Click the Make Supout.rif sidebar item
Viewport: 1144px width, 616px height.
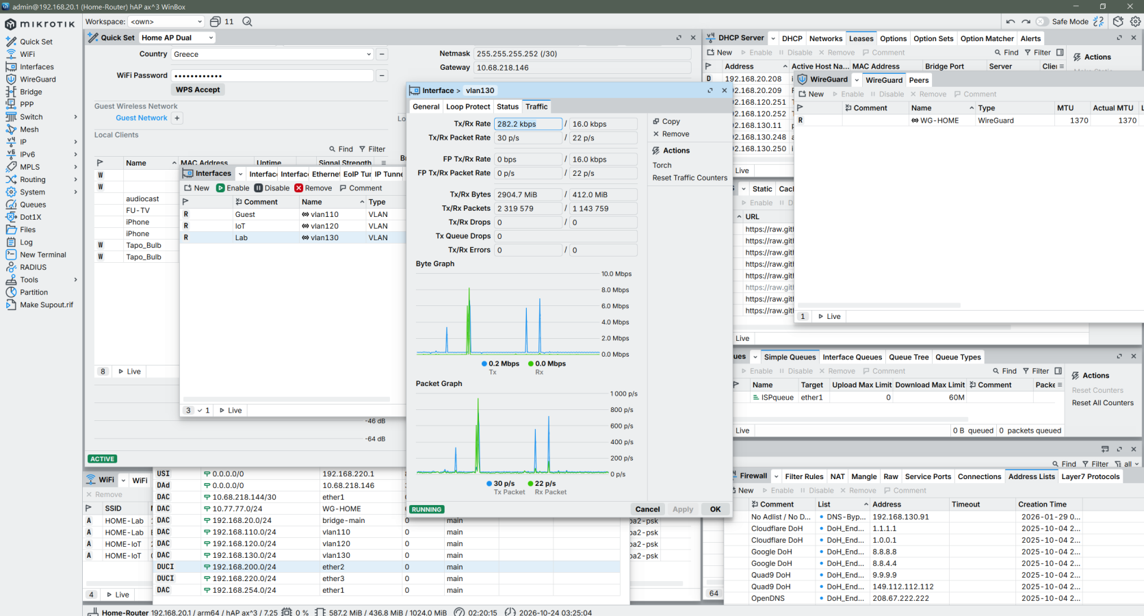pos(46,305)
